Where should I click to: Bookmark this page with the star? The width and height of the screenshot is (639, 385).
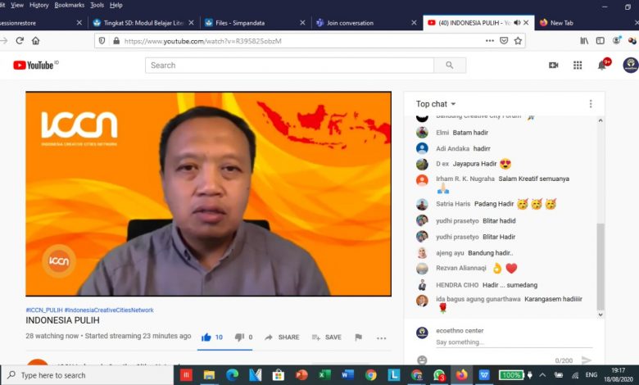pyautogui.click(x=518, y=41)
